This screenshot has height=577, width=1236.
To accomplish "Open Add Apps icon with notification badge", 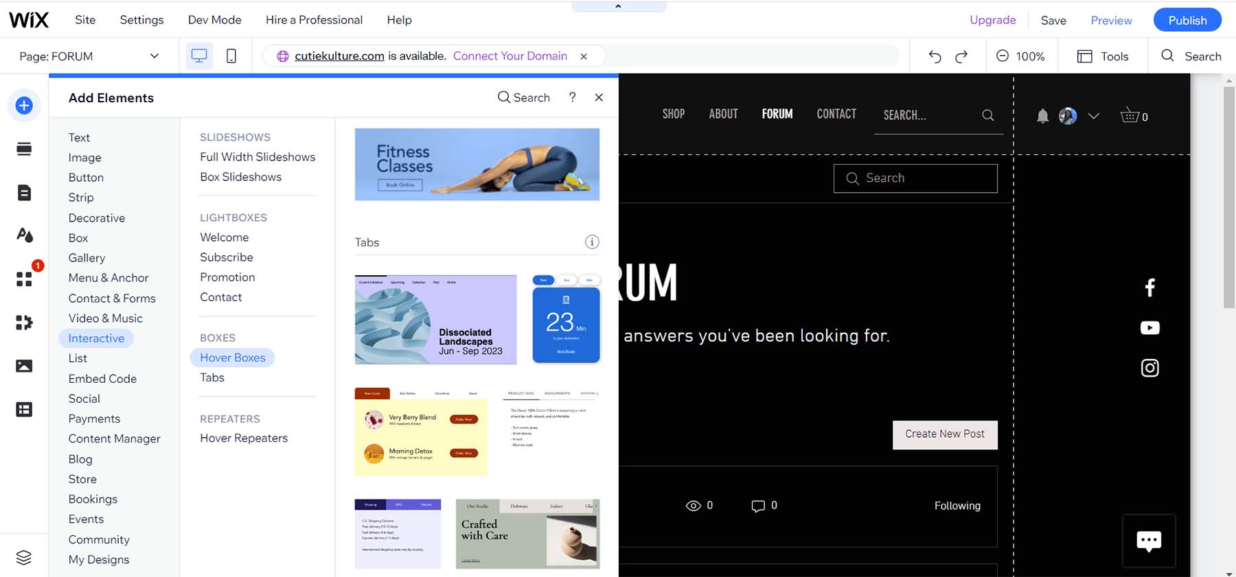I will [x=24, y=279].
